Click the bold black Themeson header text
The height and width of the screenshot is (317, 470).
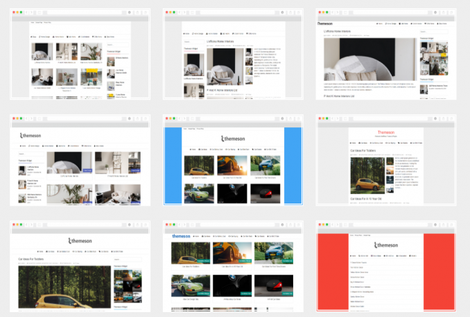[329, 24]
